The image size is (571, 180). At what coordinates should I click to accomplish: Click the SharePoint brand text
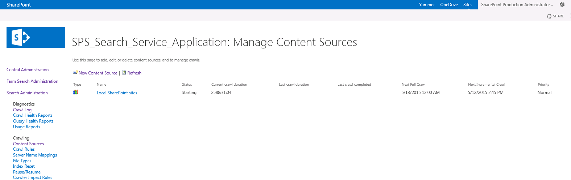(18, 5)
